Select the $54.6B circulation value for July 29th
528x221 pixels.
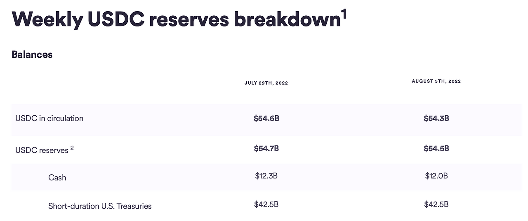pos(266,119)
